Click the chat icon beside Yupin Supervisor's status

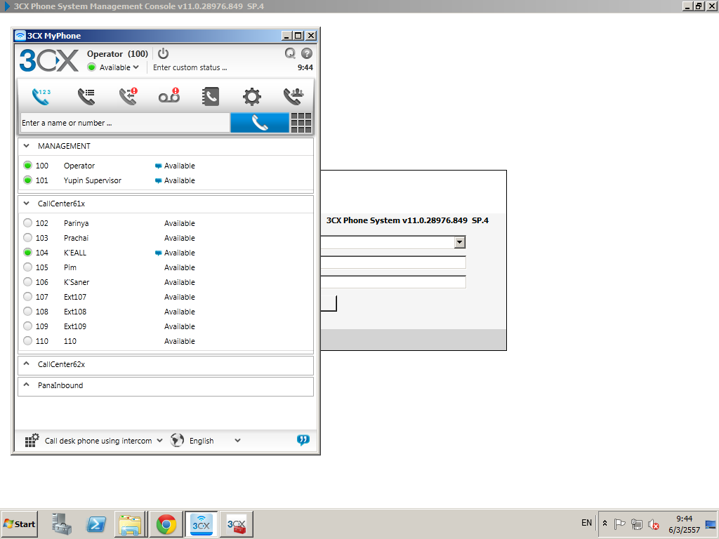pyautogui.click(x=158, y=180)
